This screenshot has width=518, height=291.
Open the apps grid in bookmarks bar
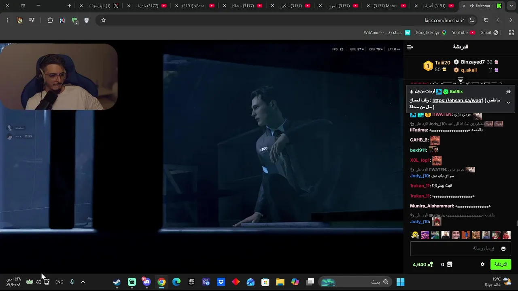(511, 33)
